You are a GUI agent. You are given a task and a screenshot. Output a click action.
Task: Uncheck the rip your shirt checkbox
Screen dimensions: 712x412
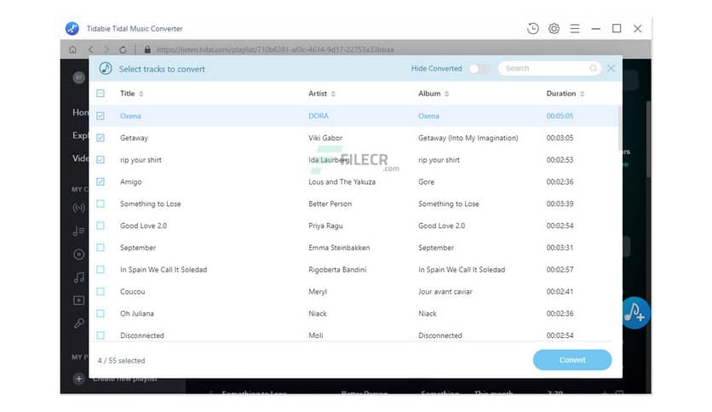click(x=100, y=160)
